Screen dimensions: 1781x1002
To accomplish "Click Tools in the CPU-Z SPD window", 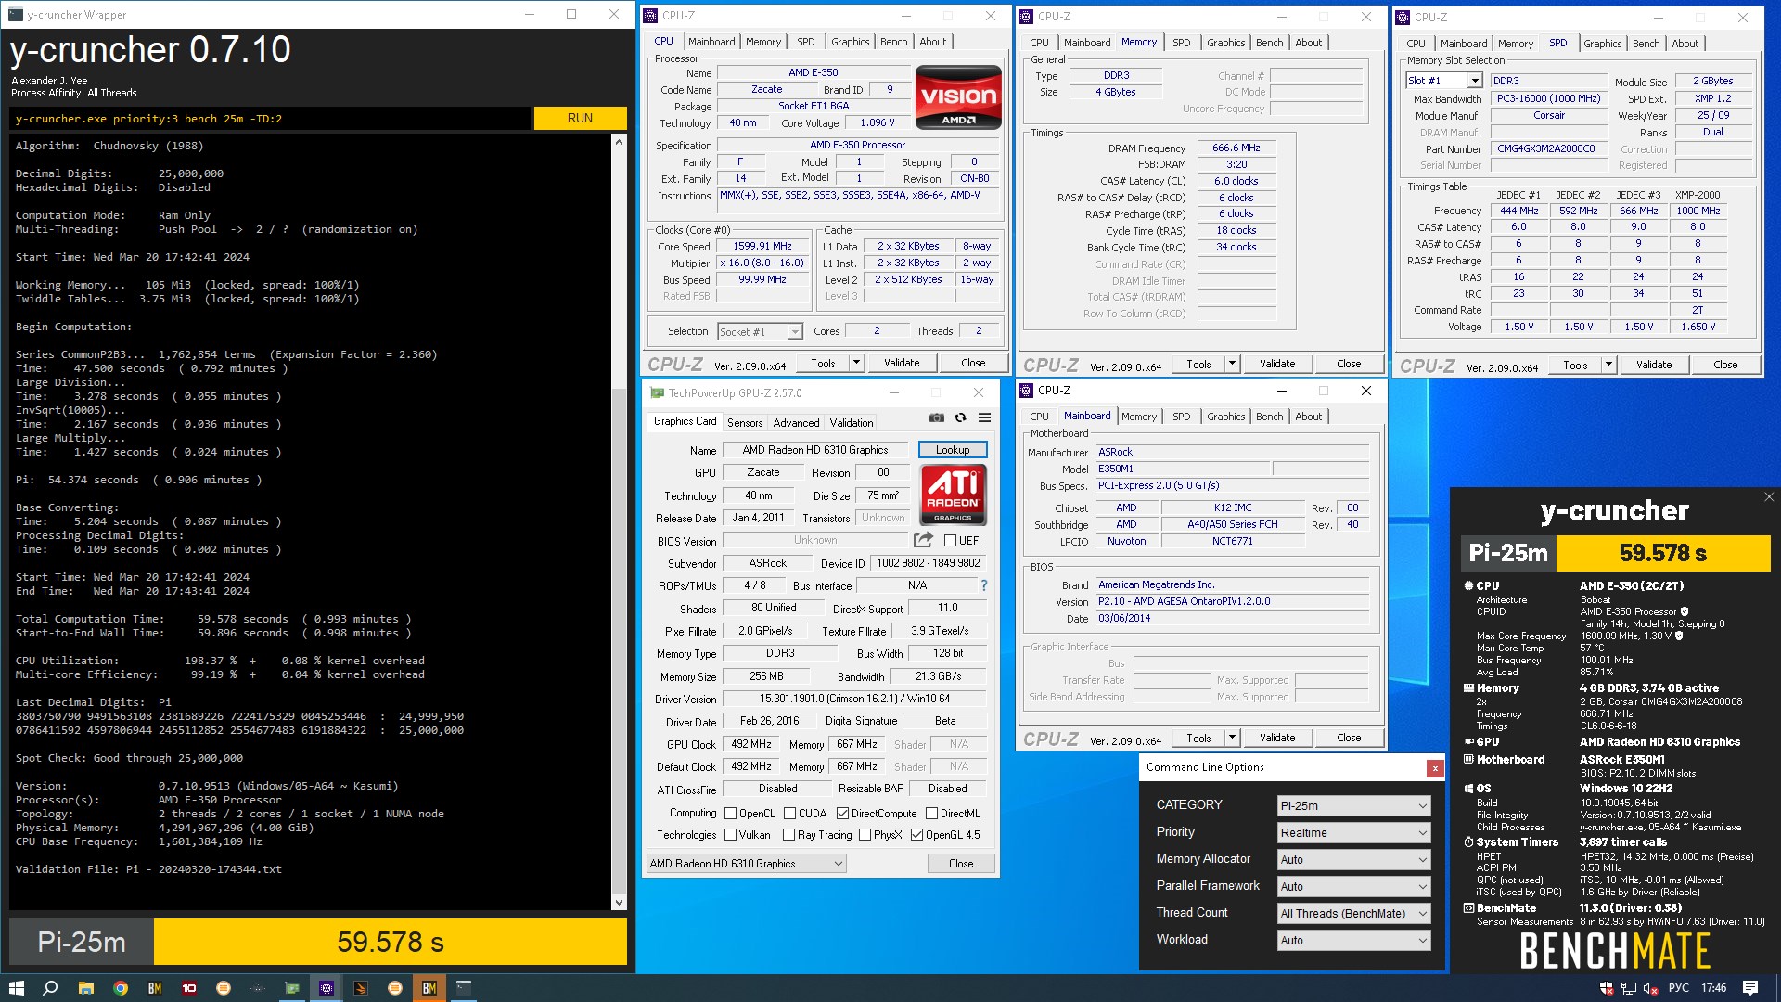I will coord(1575,366).
